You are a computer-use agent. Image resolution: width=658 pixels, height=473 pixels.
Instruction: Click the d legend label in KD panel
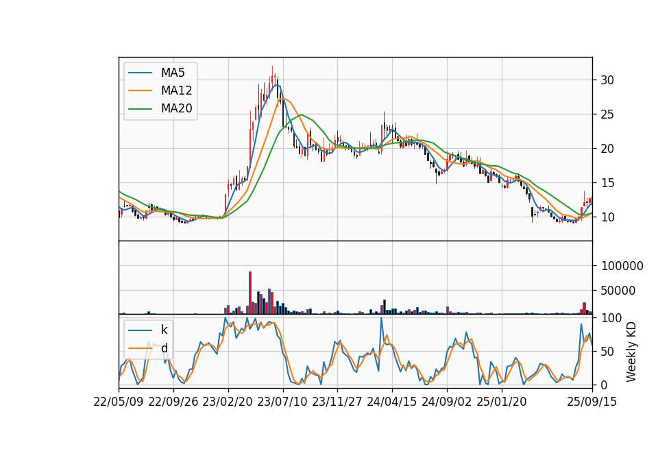click(x=164, y=348)
